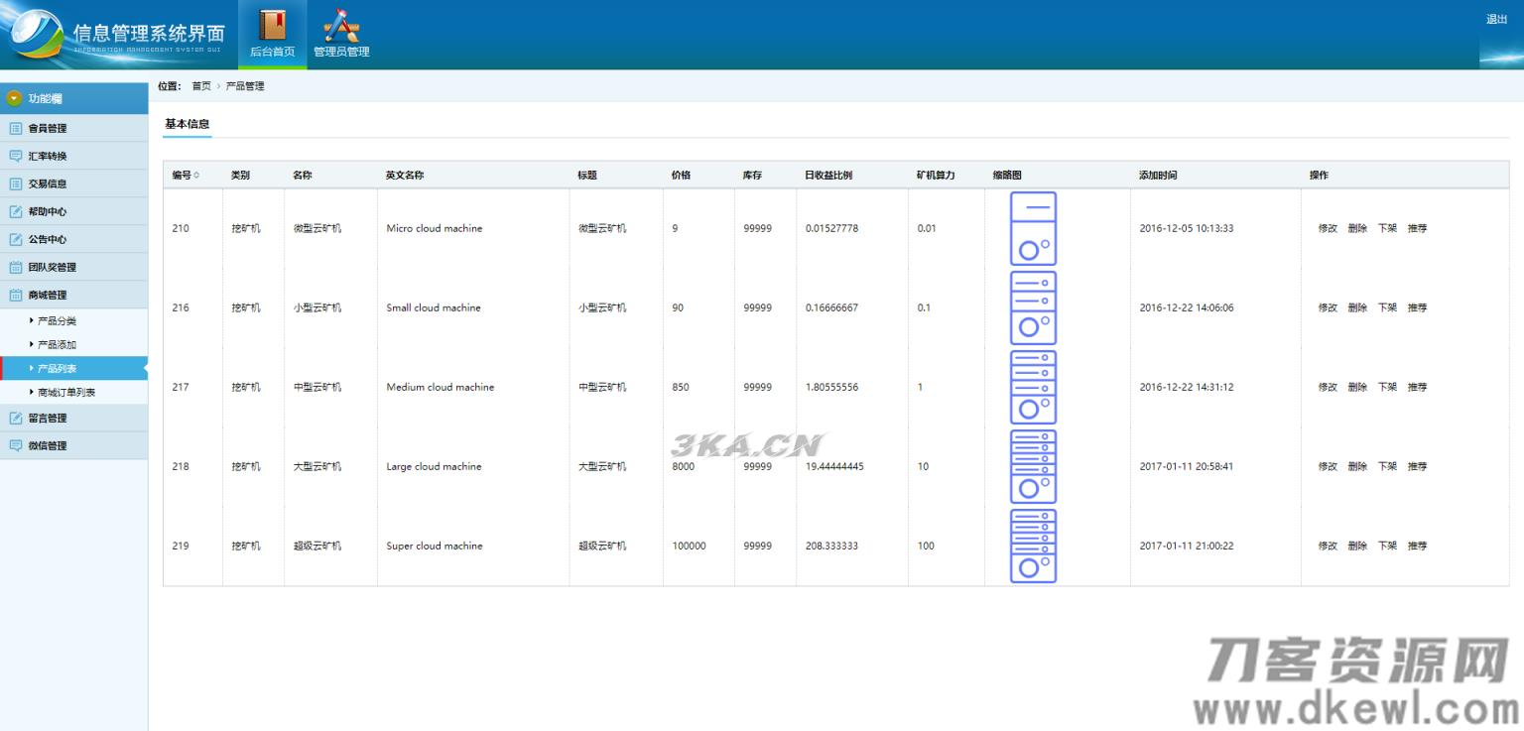Screen dimensions: 1524x731
Task: Click 删除 for product 218
Action: coord(1357,466)
